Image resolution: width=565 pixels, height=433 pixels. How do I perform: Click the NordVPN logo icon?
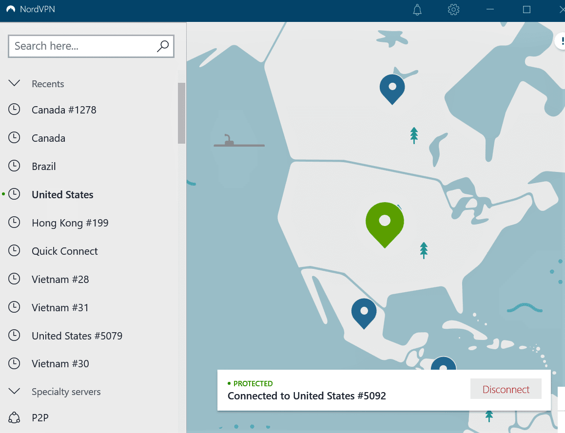[11, 9]
